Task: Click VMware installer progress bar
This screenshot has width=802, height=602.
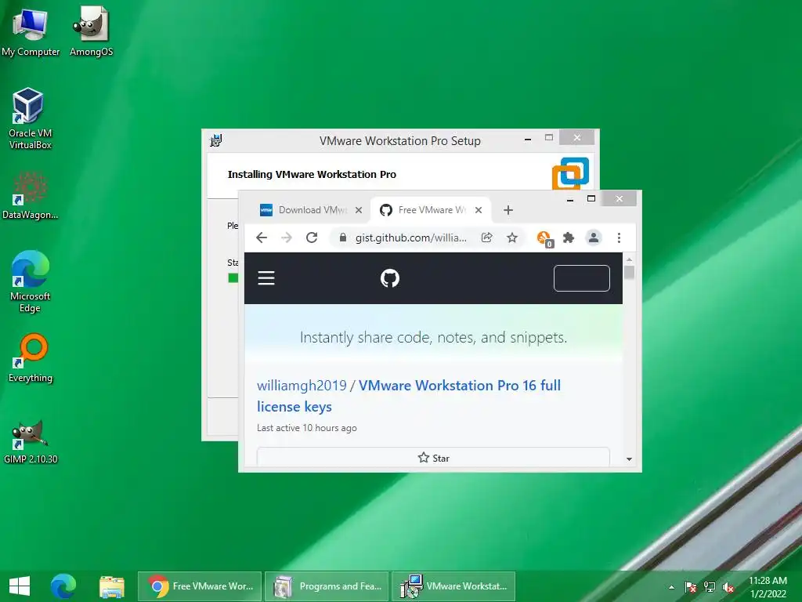Action: click(x=233, y=278)
